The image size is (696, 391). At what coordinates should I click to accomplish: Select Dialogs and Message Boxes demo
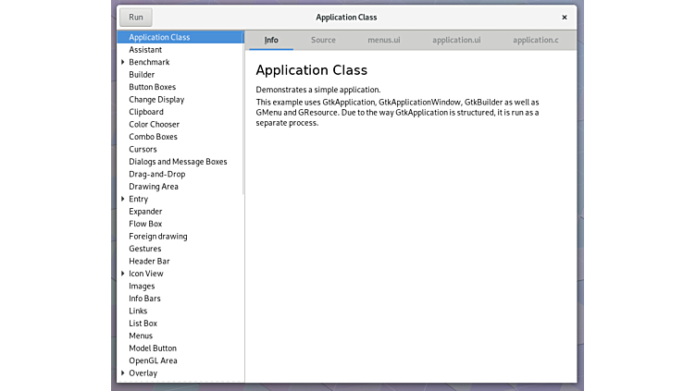178,162
